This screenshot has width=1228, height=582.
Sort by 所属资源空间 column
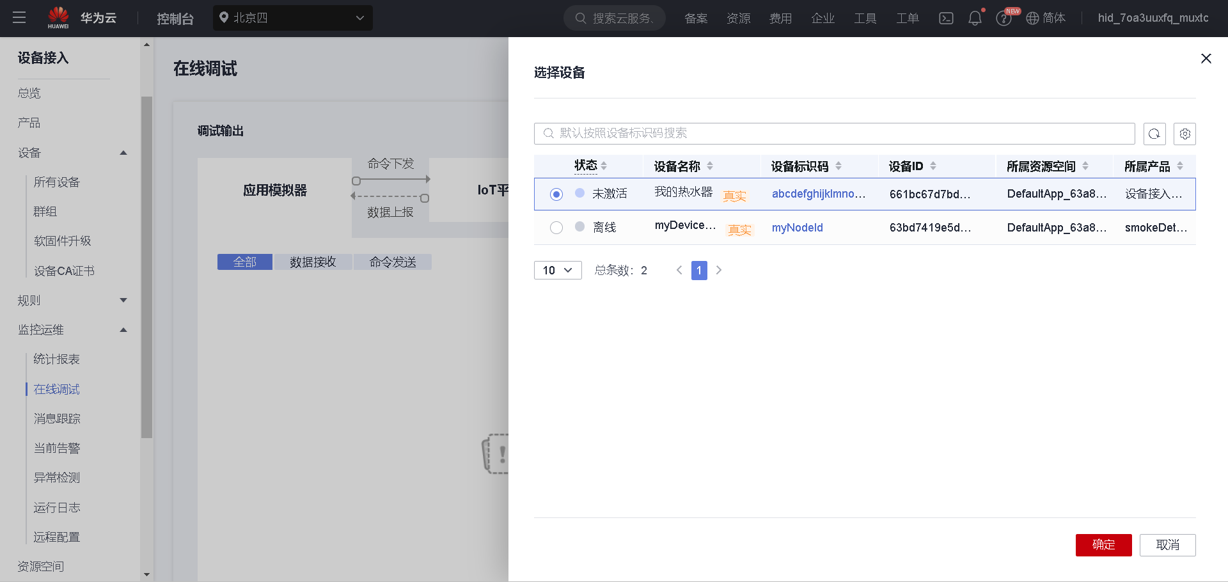[1085, 166]
